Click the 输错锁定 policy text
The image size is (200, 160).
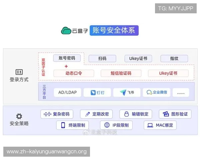140,114
